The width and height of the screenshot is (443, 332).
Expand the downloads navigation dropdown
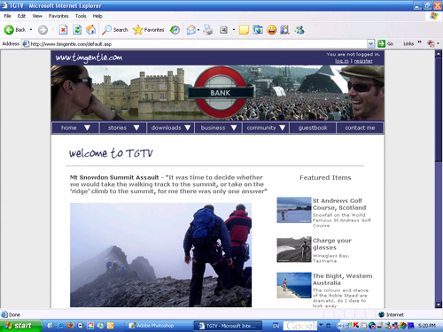(x=188, y=127)
